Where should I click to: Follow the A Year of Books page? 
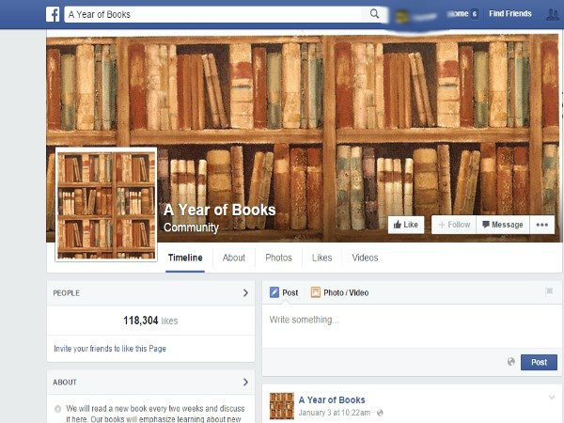[x=454, y=225]
